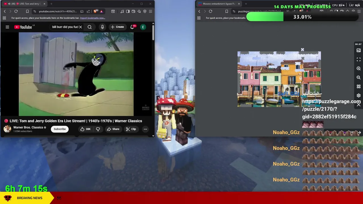Close the LIVE: Tom and Jerry tab
Image resolution: width=363 pixels, height=204 pixels.
tap(44, 4)
